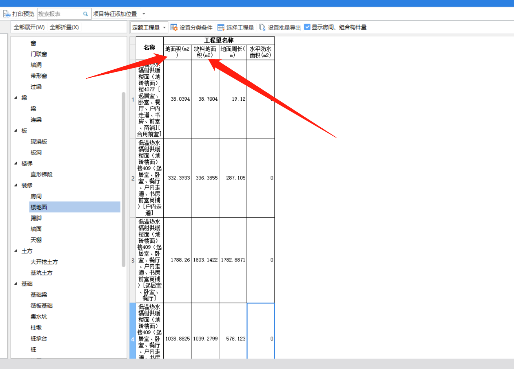Select 踢脚 in the tree
The height and width of the screenshot is (369, 514).
[36, 218]
